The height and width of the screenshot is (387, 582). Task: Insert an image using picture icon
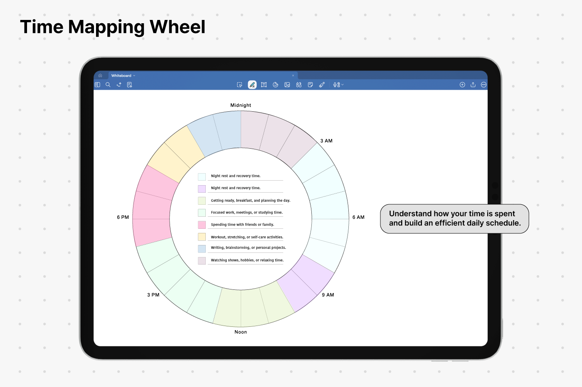coord(287,85)
